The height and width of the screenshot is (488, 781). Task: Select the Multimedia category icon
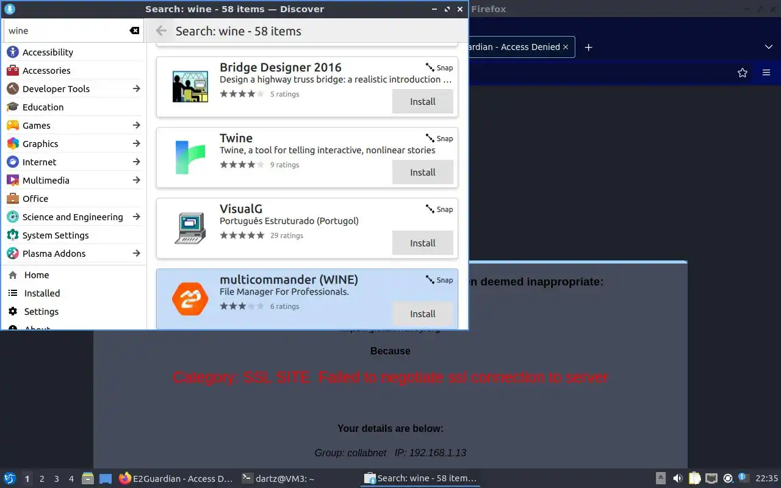coord(13,181)
